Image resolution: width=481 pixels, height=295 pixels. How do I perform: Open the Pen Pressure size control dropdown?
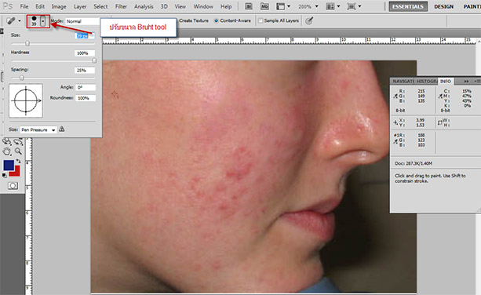click(38, 129)
